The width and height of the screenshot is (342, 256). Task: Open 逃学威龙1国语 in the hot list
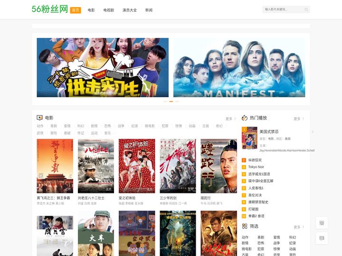point(259,174)
